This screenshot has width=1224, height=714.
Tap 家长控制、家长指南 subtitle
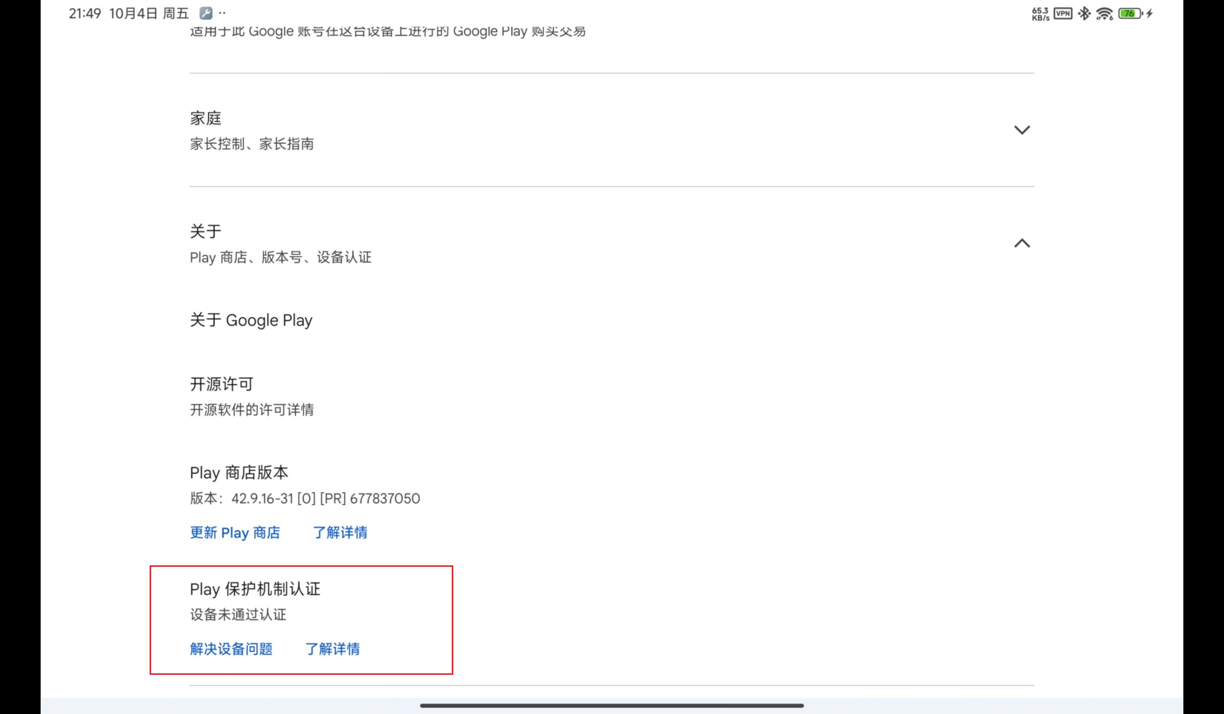click(251, 144)
